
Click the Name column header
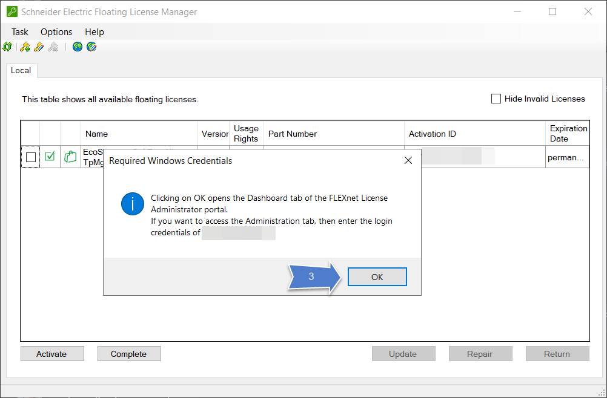[139, 134]
